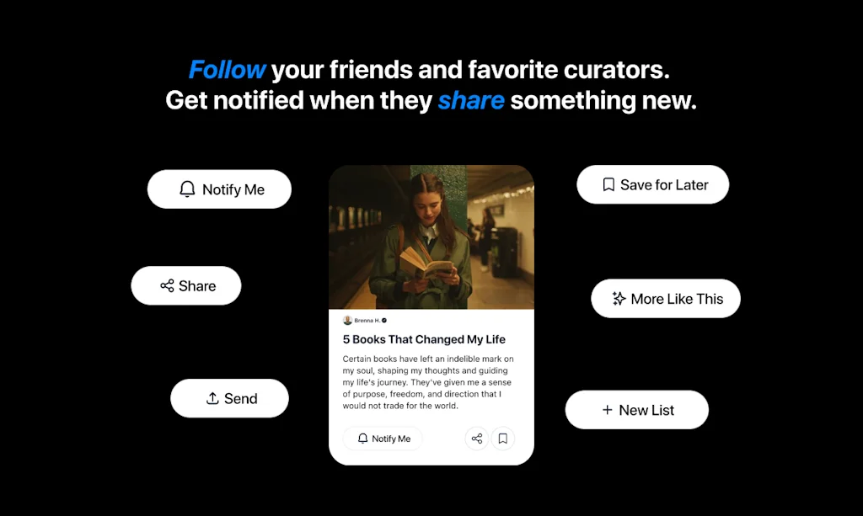Viewport: 863px width, 516px height.
Task: Choose the More Like This pill button
Action: click(x=666, y=298)
